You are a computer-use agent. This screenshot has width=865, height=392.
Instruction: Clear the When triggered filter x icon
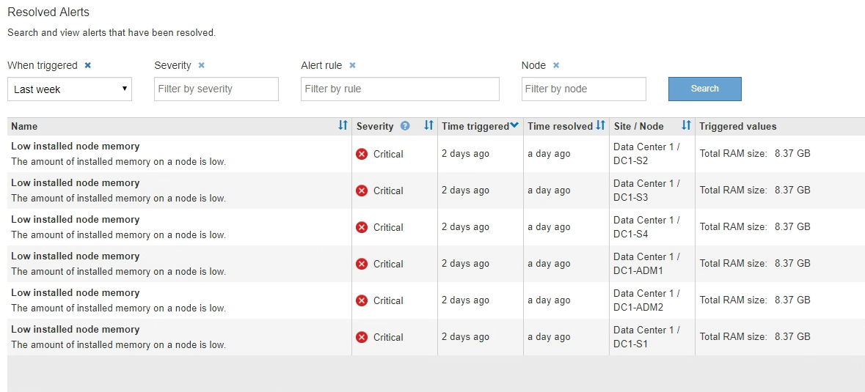pyautogui.click(x=88, y=65)
